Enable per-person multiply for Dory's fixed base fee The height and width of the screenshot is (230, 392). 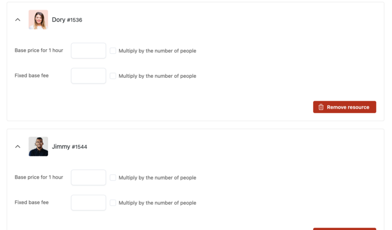(113, 76)
